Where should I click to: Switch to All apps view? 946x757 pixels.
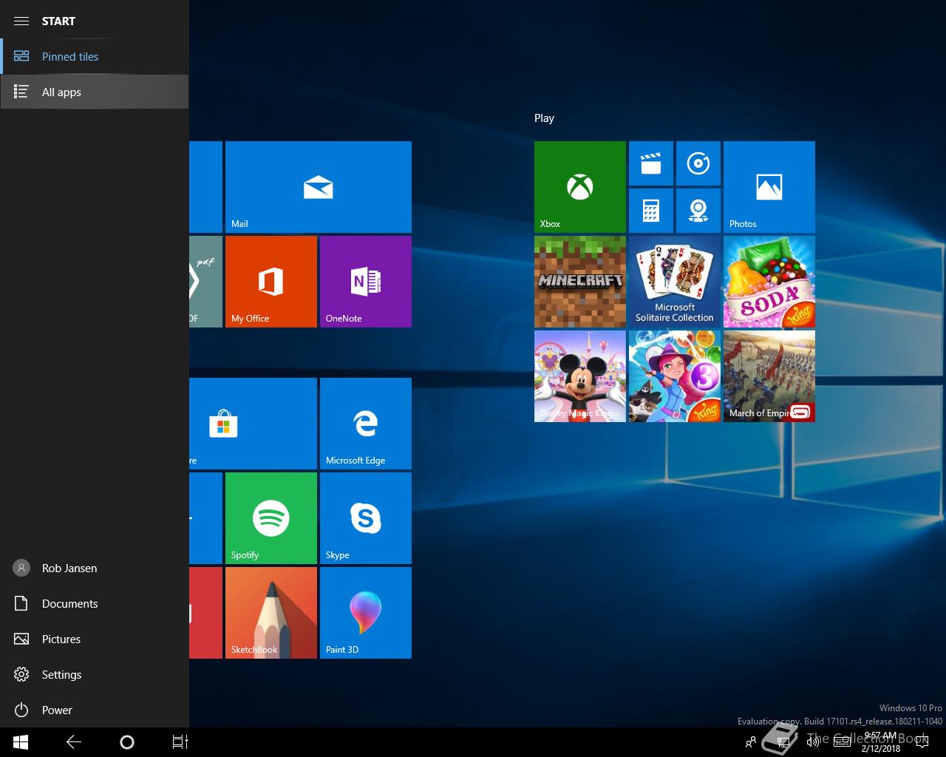pyautogui.click(x=95, y=92)
